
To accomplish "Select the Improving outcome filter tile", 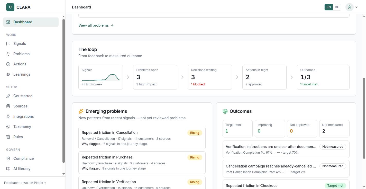I will point(270,129).
